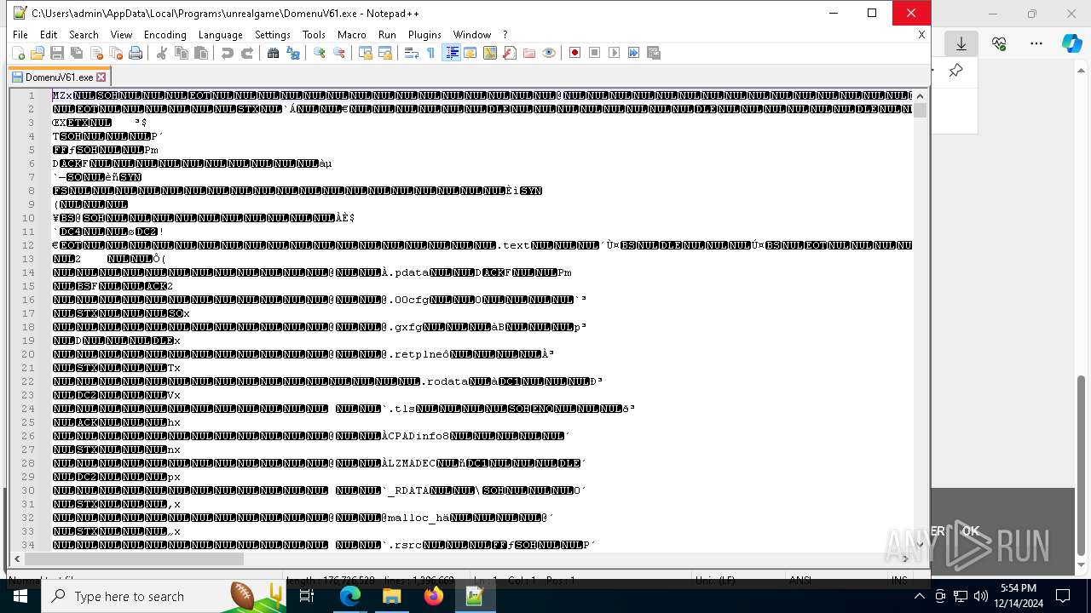Screen dimensions: 1091x613
Task: Open the Language menu
Action: click(x=221, y=35)
